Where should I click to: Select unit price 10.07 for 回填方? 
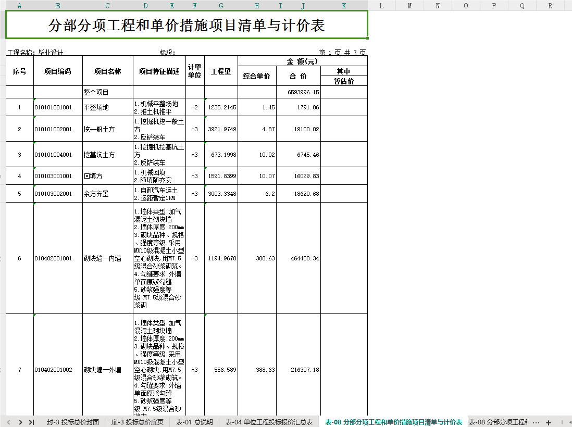tap(257, 176)
